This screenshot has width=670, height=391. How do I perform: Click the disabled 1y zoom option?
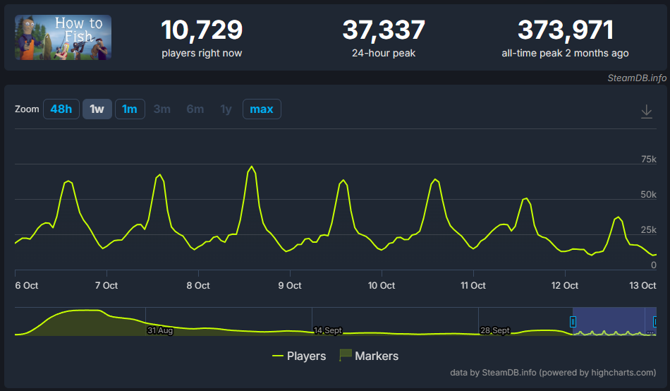[226, 109]
